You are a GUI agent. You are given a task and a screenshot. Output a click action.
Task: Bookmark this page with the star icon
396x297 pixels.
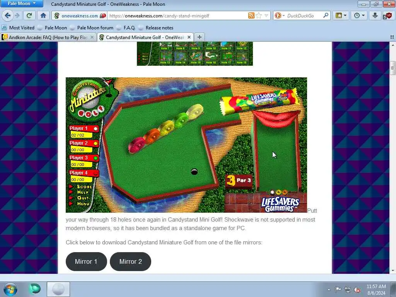pos(259,15)
